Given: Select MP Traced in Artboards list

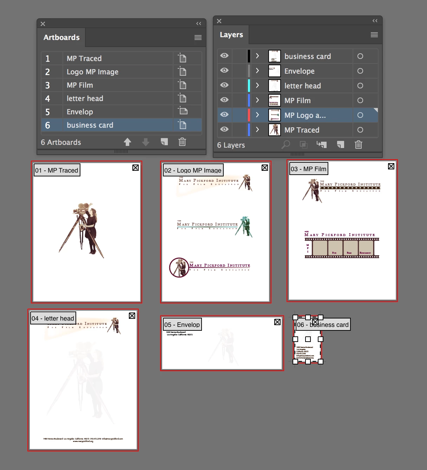Looking at the screenshot, I should pos(121,58).
